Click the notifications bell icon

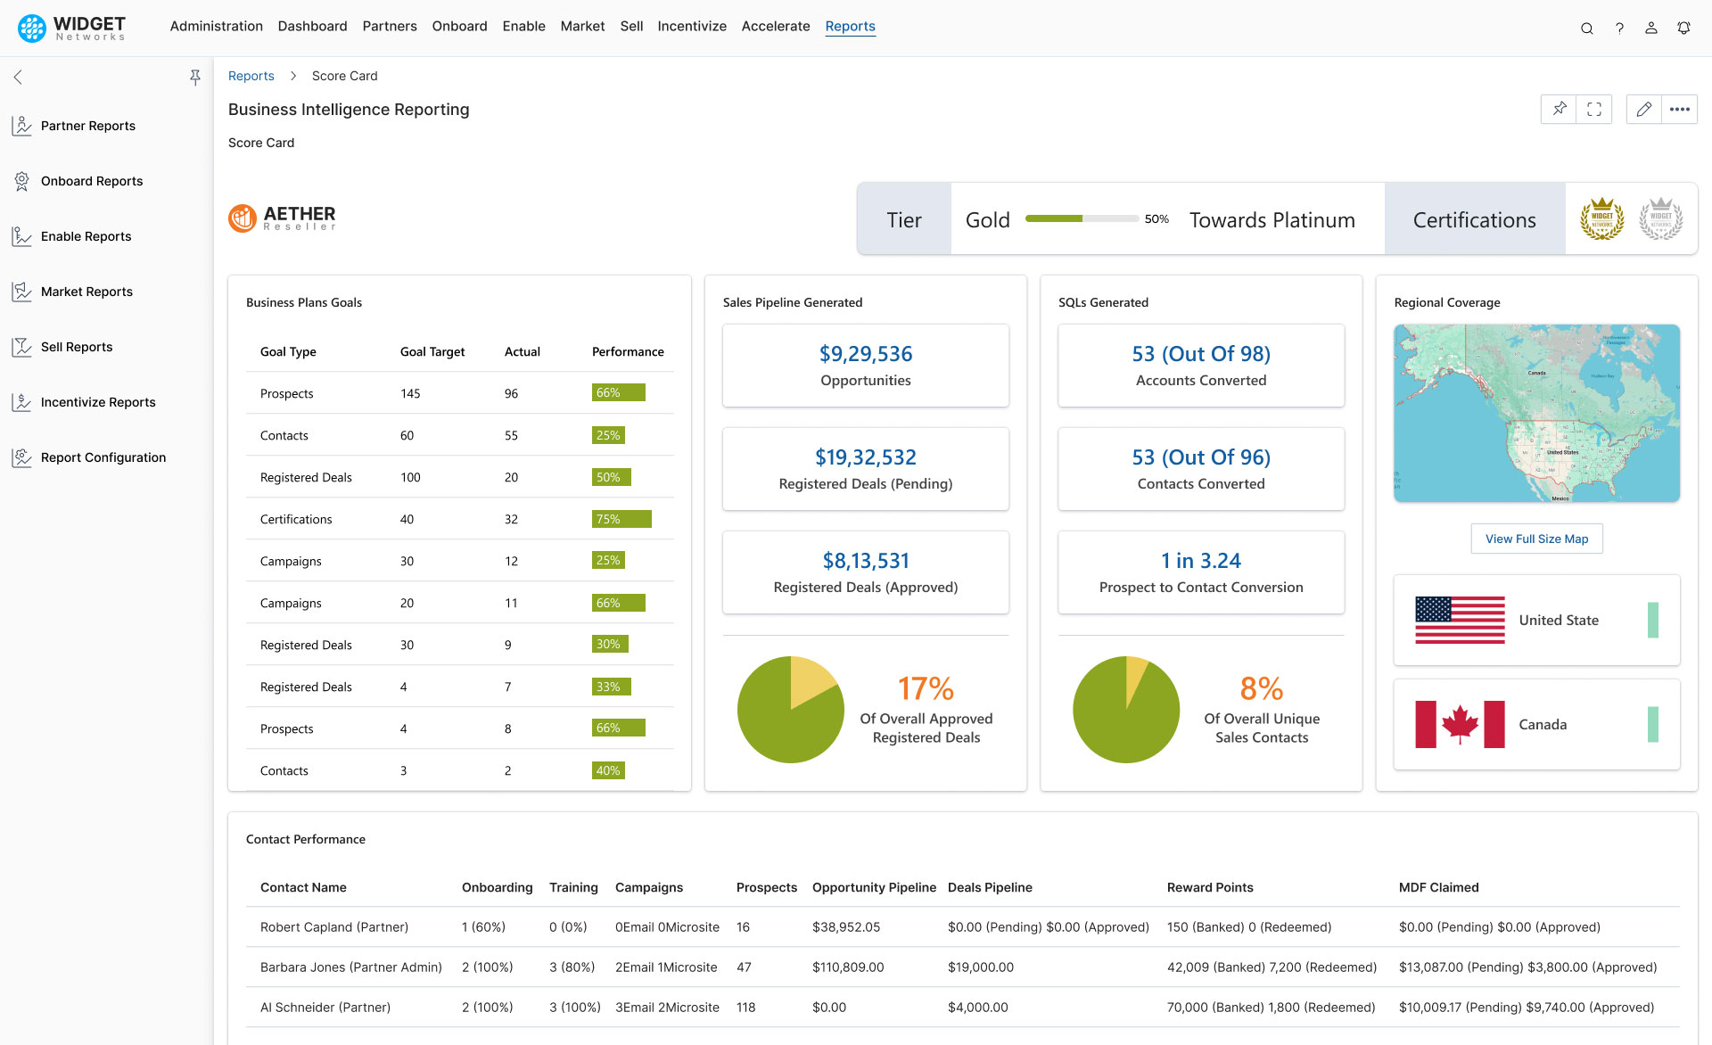(1683, 28)
